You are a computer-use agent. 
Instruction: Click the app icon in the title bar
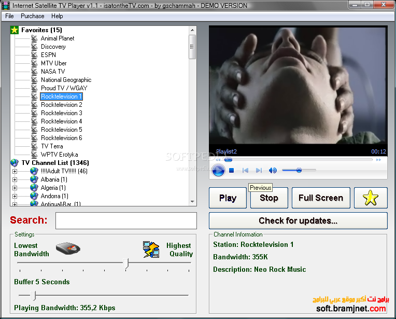6,5
